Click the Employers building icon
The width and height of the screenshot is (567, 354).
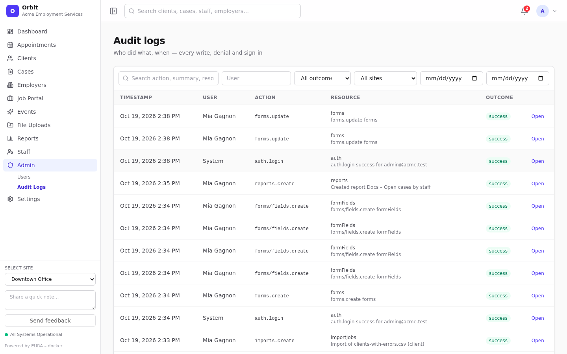pos(10,85)
